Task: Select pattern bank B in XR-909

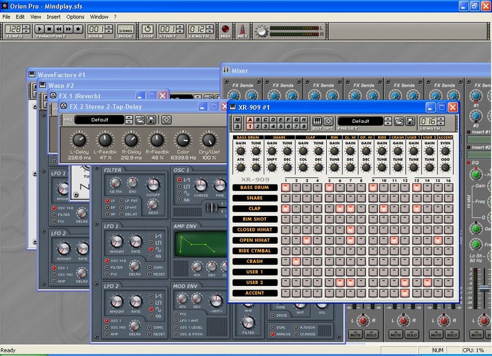Action: (258, 119)
